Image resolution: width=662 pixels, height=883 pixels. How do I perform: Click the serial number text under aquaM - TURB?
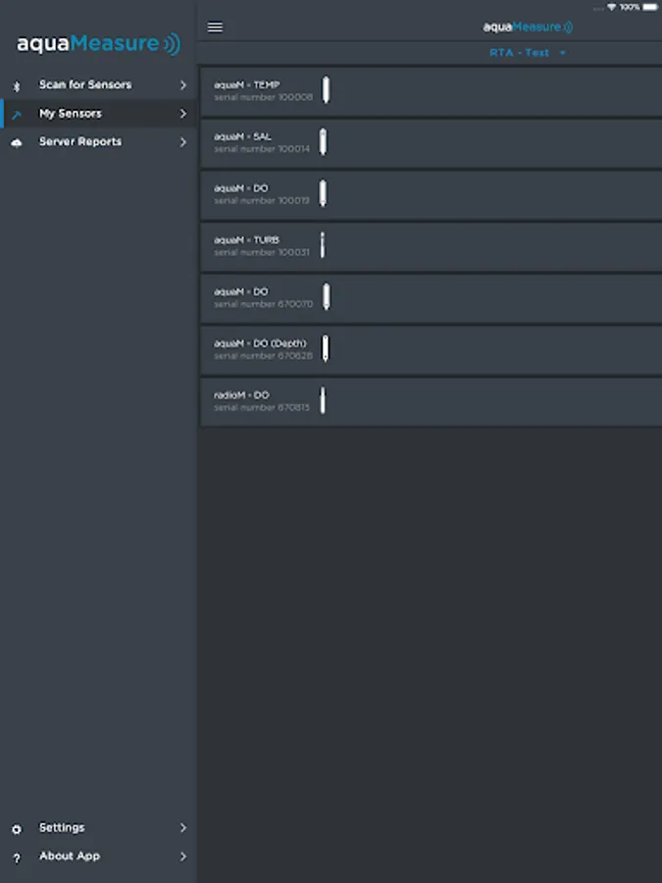[x=261, y=253]
